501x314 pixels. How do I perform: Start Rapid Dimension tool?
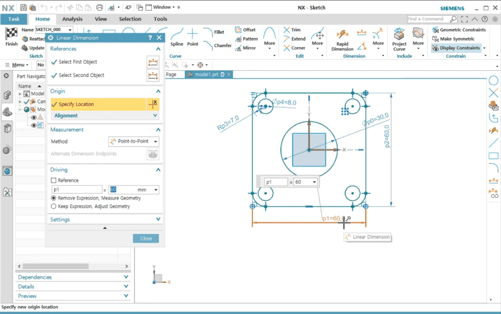coord(342,40)
